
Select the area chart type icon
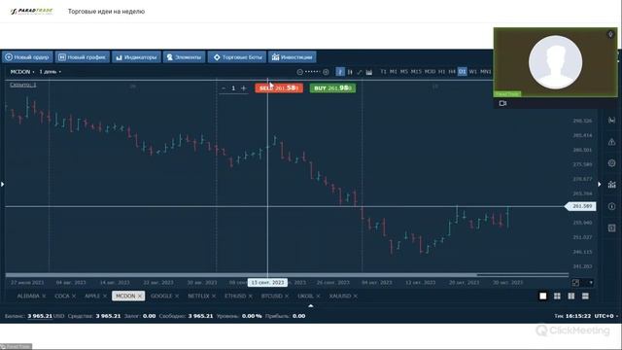pos(369,72)
